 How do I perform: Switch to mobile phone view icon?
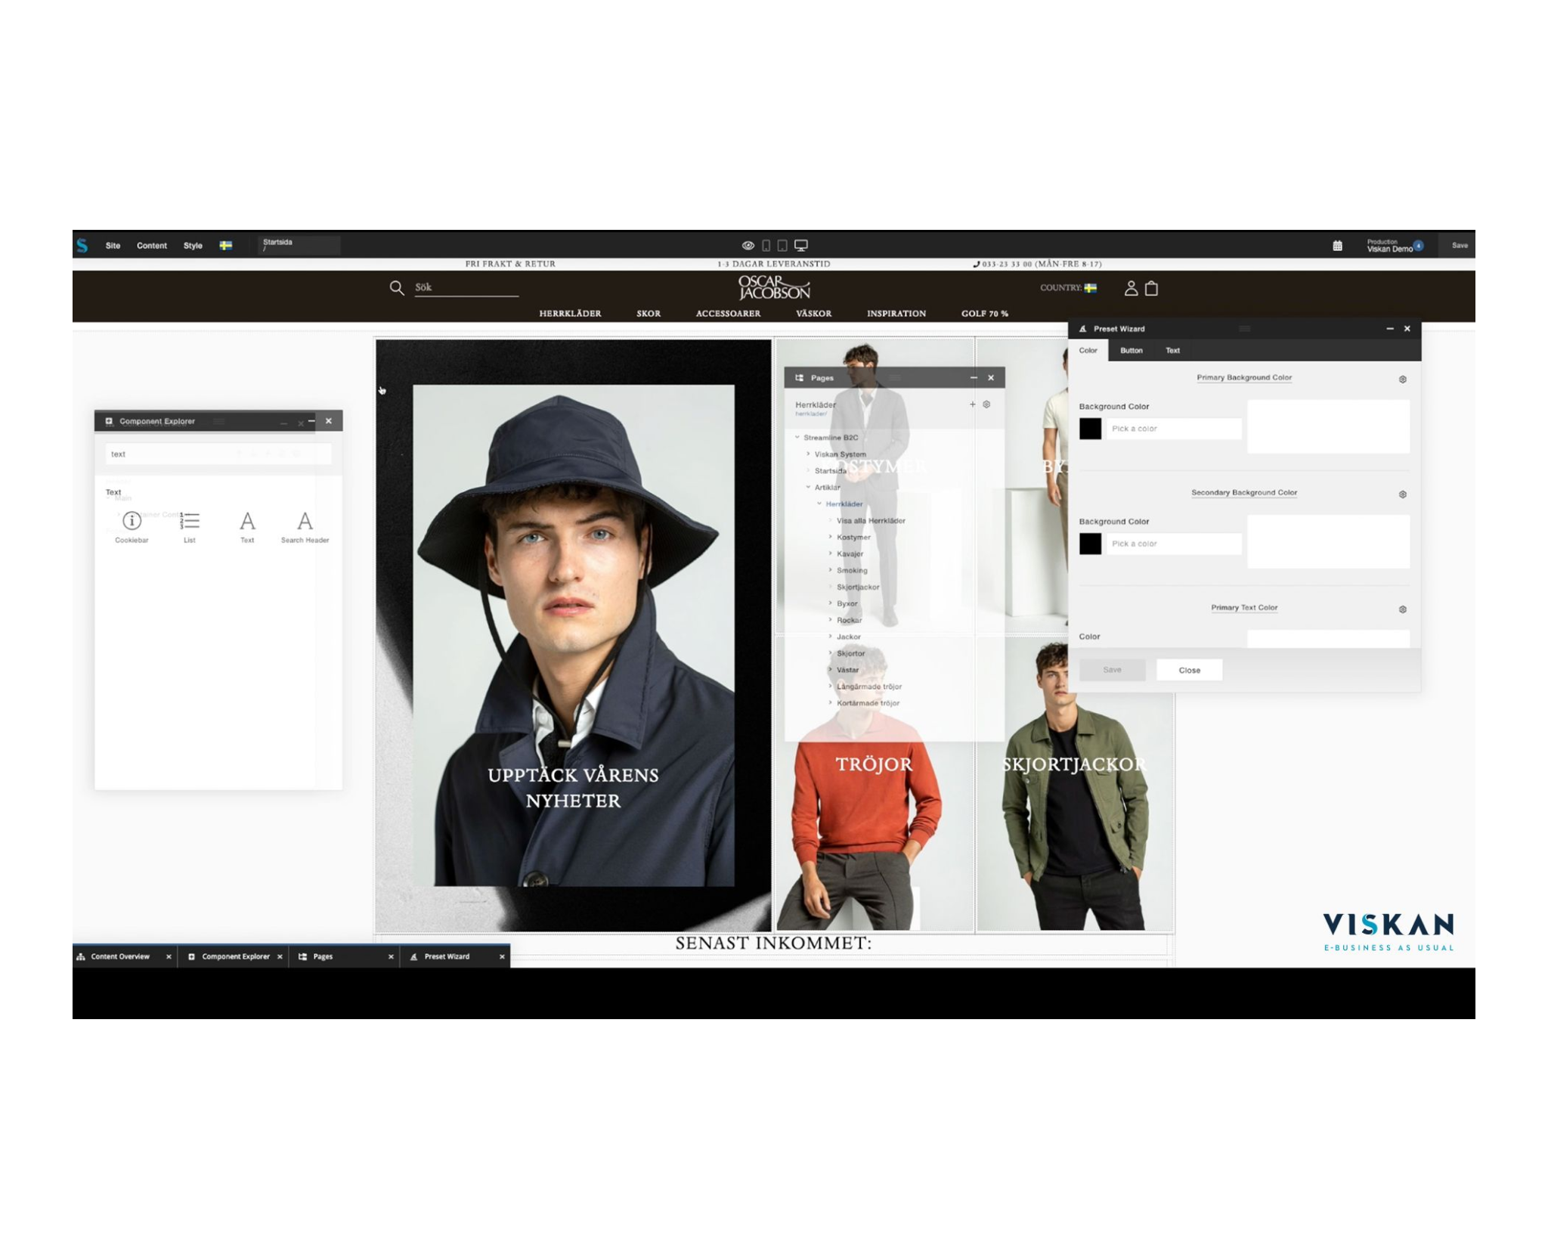(766, 246)
